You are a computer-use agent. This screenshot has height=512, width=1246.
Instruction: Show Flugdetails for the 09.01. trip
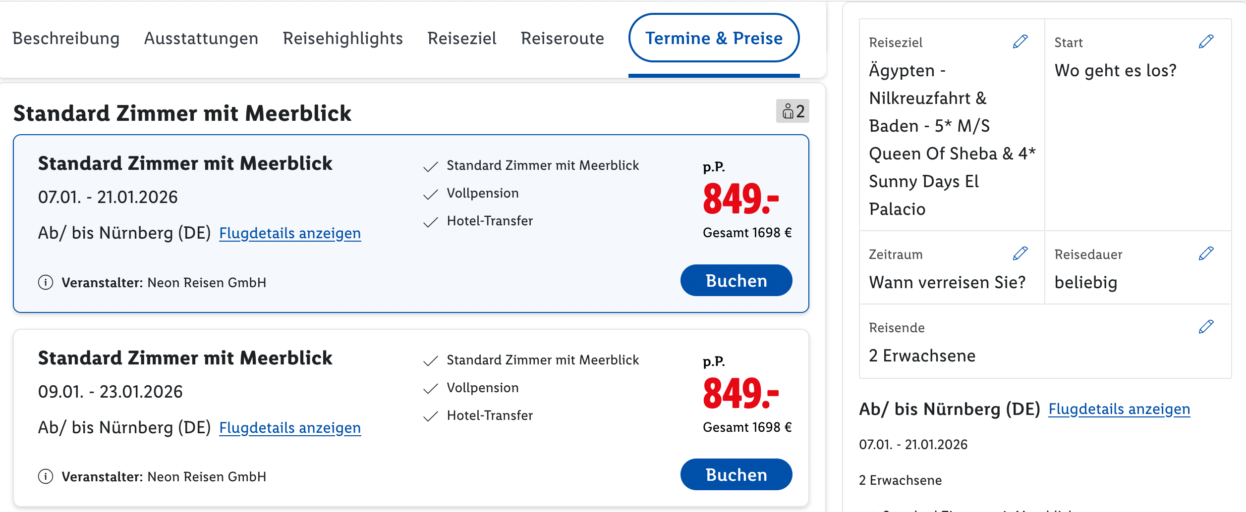pos(289,427)
